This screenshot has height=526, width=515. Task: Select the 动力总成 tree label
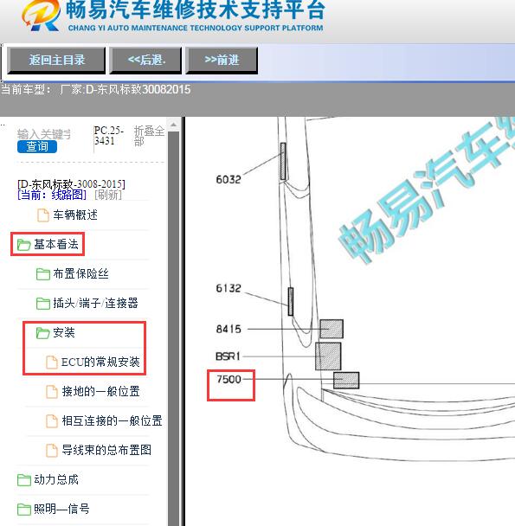56,479
